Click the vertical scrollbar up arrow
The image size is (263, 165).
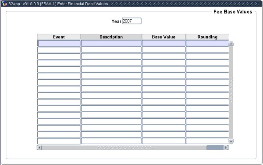pyautogui.click(x=231, y=44)
